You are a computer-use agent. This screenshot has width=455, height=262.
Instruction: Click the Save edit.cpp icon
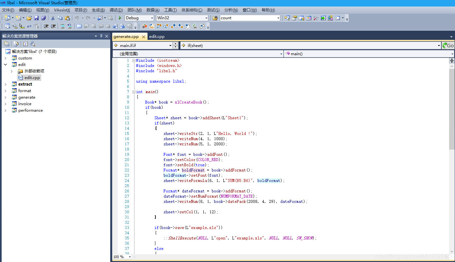[x=36, y=18]
